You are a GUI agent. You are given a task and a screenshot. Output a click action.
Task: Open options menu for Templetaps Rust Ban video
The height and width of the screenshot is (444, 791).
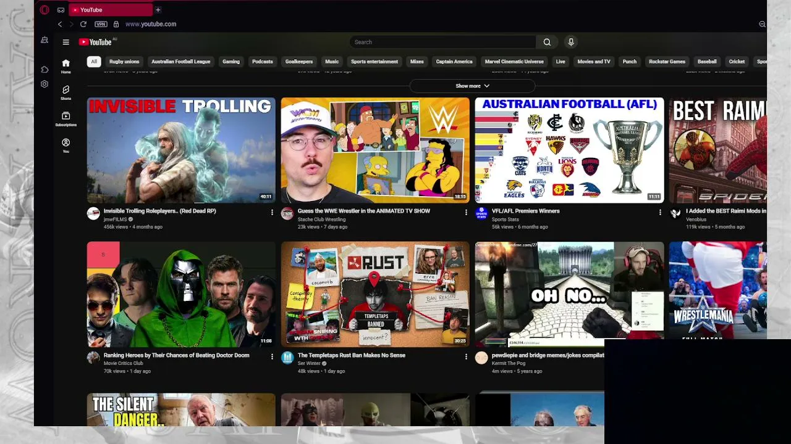pyautogui.click(x=466, y=356)
